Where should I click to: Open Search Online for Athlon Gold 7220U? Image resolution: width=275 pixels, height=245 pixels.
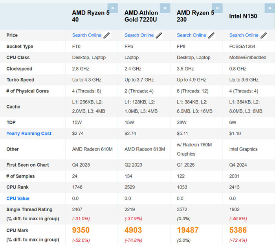point(139,35)
